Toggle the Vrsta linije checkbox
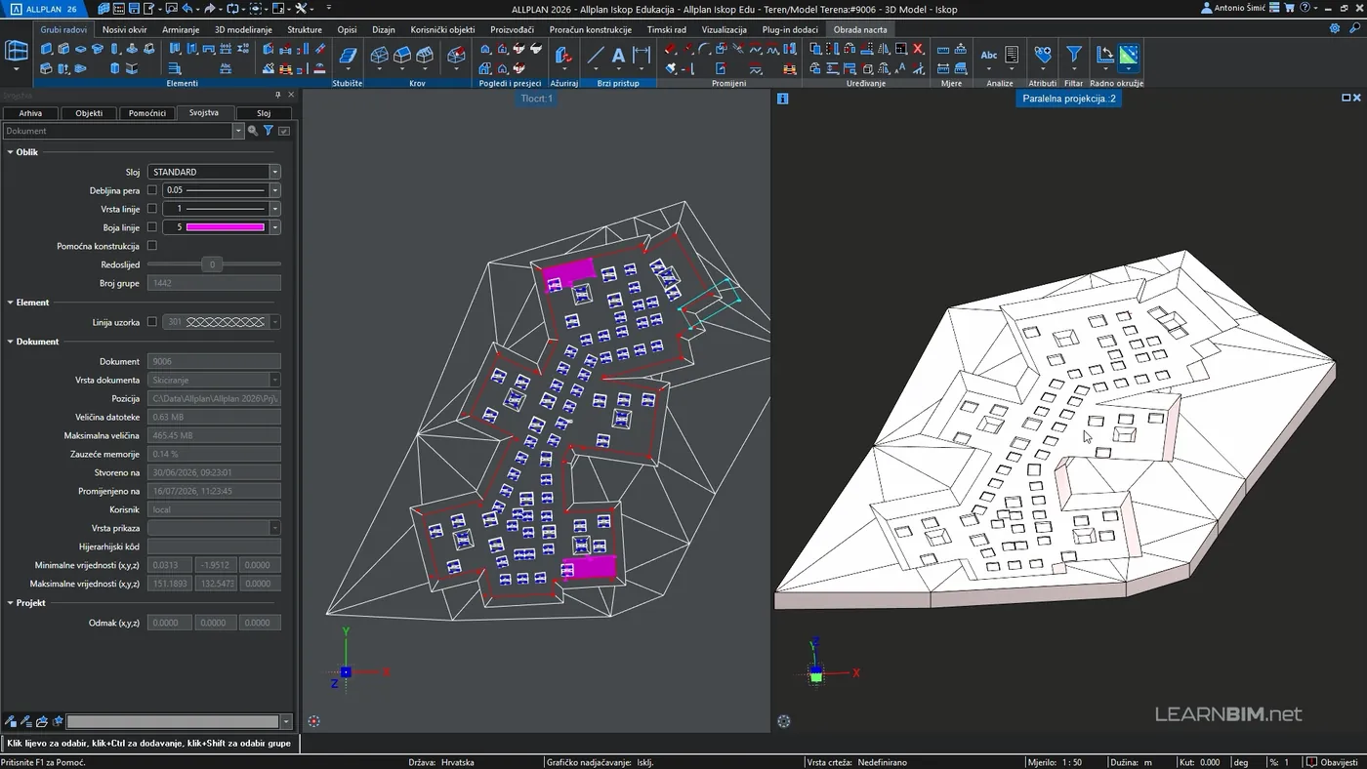 click(151, 209)
